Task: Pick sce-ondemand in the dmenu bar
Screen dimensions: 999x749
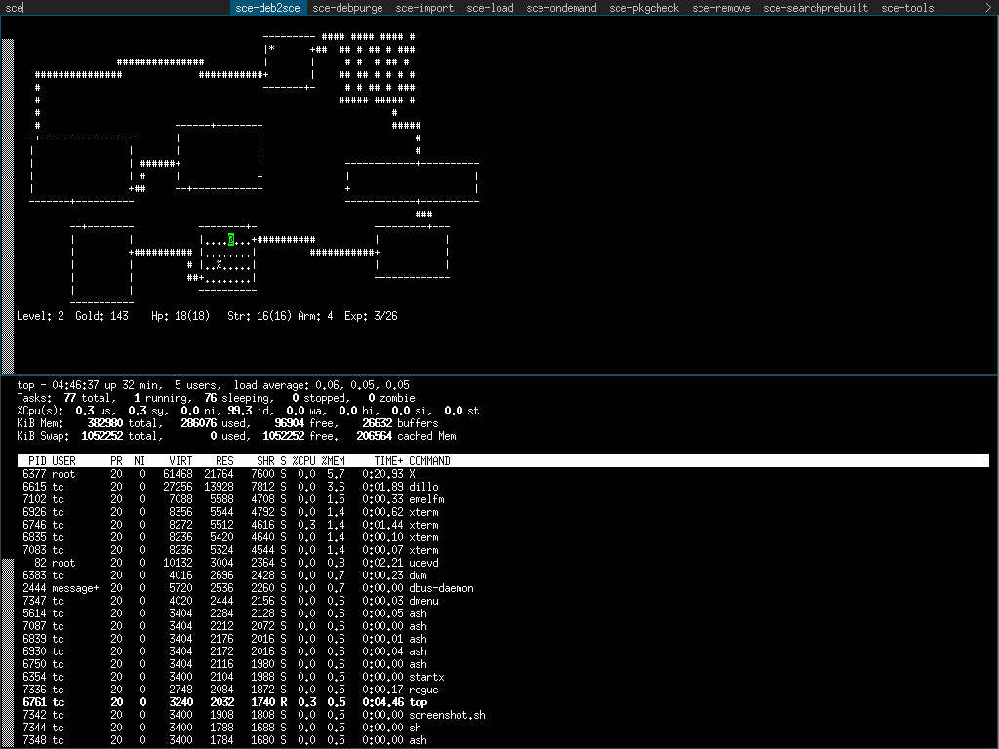Action: 561,8
